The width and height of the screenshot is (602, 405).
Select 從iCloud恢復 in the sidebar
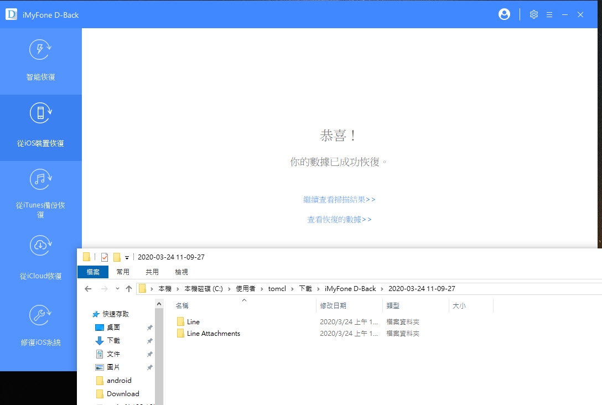click(x=40, y=259)
